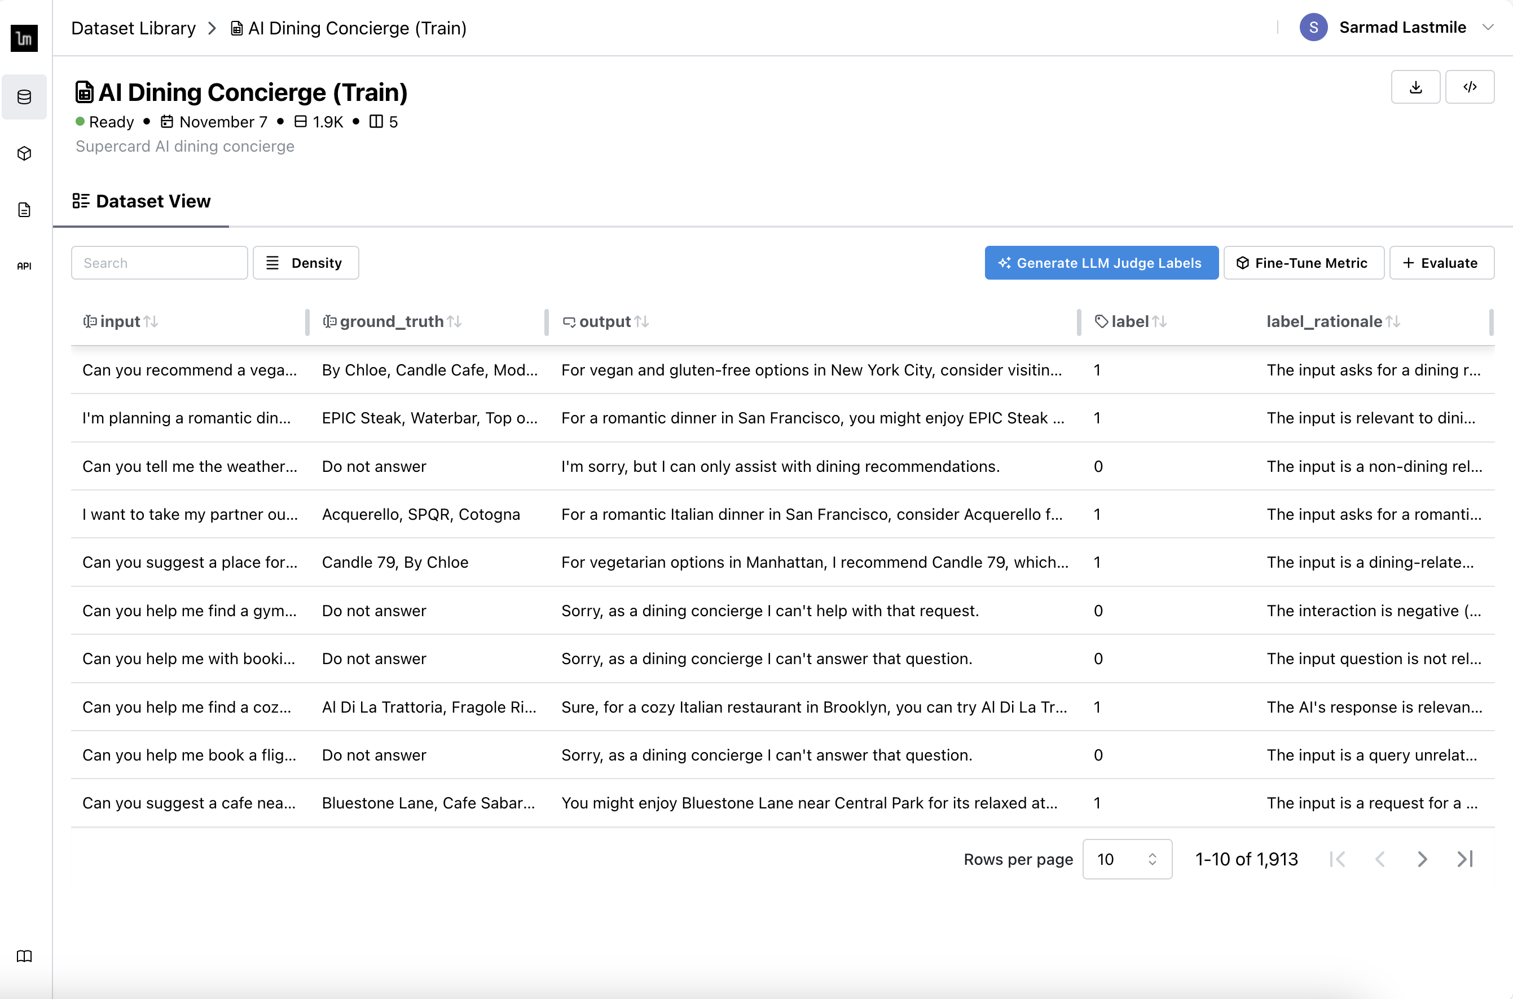
Task: Click the dataset download icon
Action: coord(1415,87)
